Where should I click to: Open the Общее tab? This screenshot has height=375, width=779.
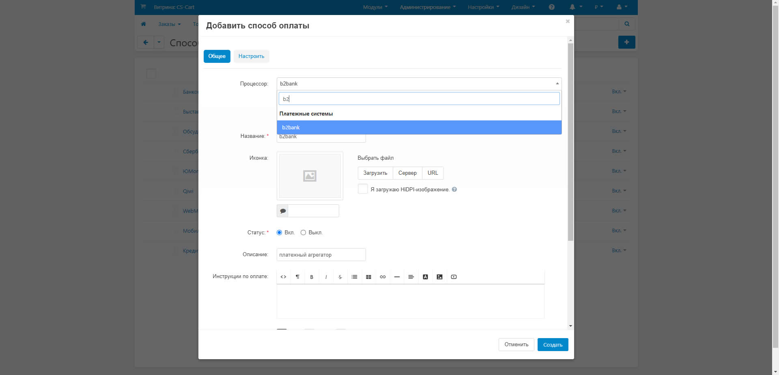pos(217,56)
